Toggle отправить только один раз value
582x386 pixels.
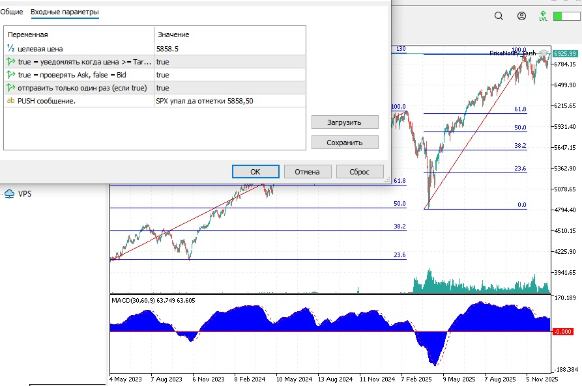pyautogui.click(x=230, y=88)
